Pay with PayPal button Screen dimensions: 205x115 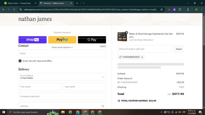click(x=62, y=40)
